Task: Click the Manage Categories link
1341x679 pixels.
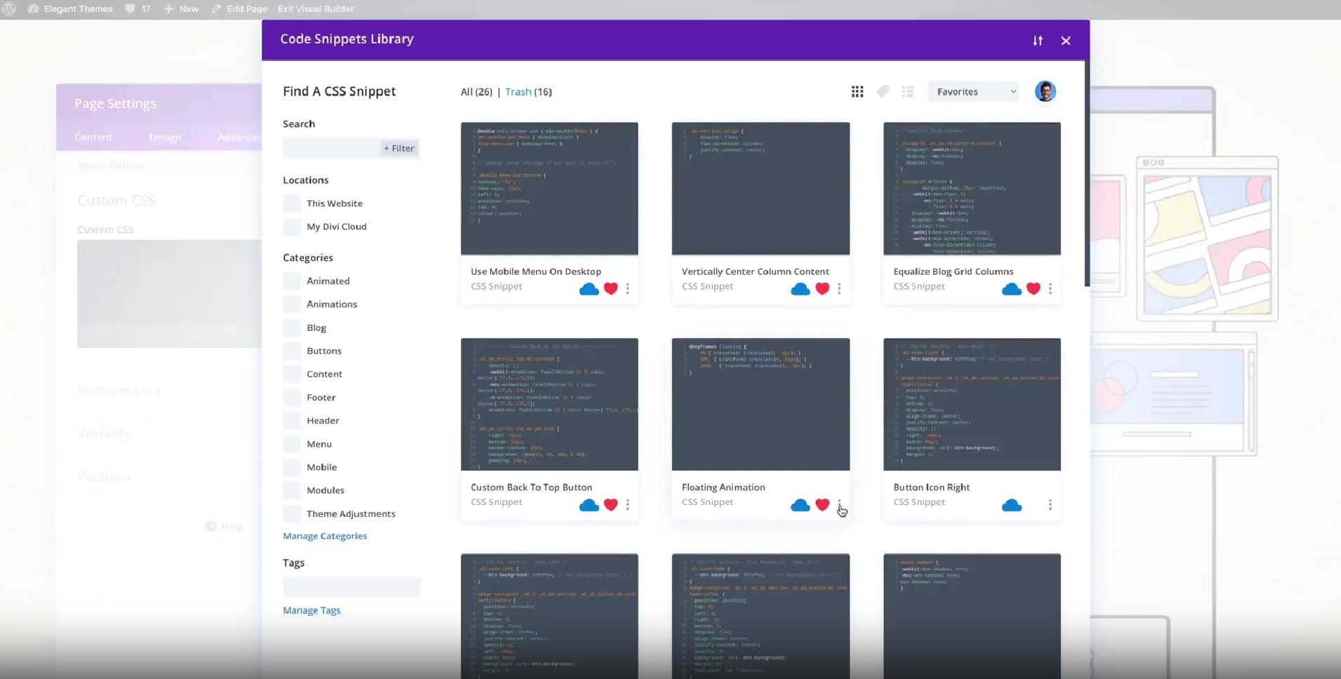Action: tap(324, 536)
